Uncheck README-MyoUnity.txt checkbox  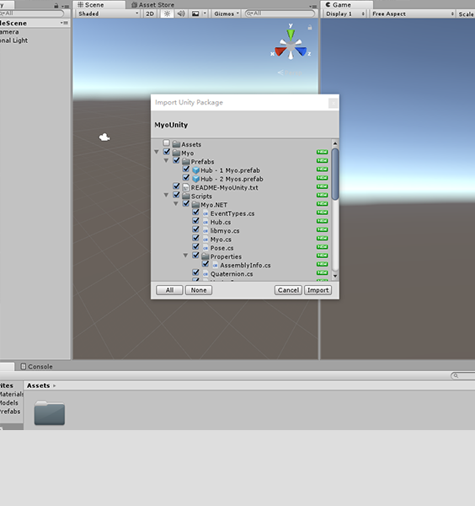[176, 186]
